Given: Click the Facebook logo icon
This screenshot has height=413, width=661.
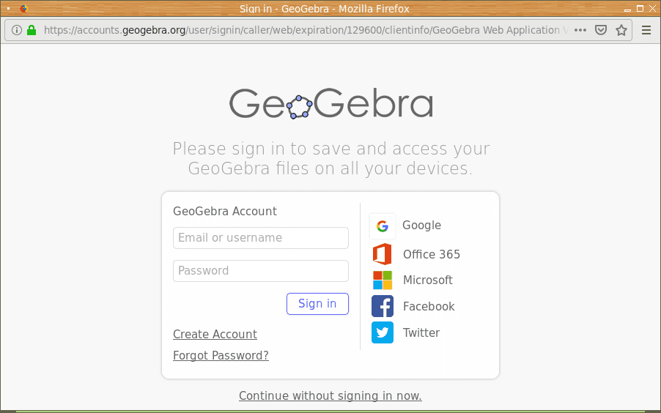Looking at the screenshot, I should point(383,306).
